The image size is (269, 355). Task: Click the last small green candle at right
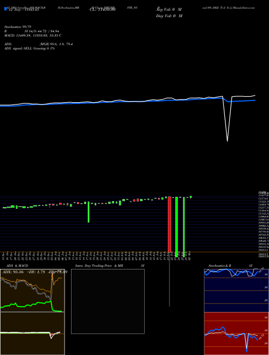[x=191, y=197]
